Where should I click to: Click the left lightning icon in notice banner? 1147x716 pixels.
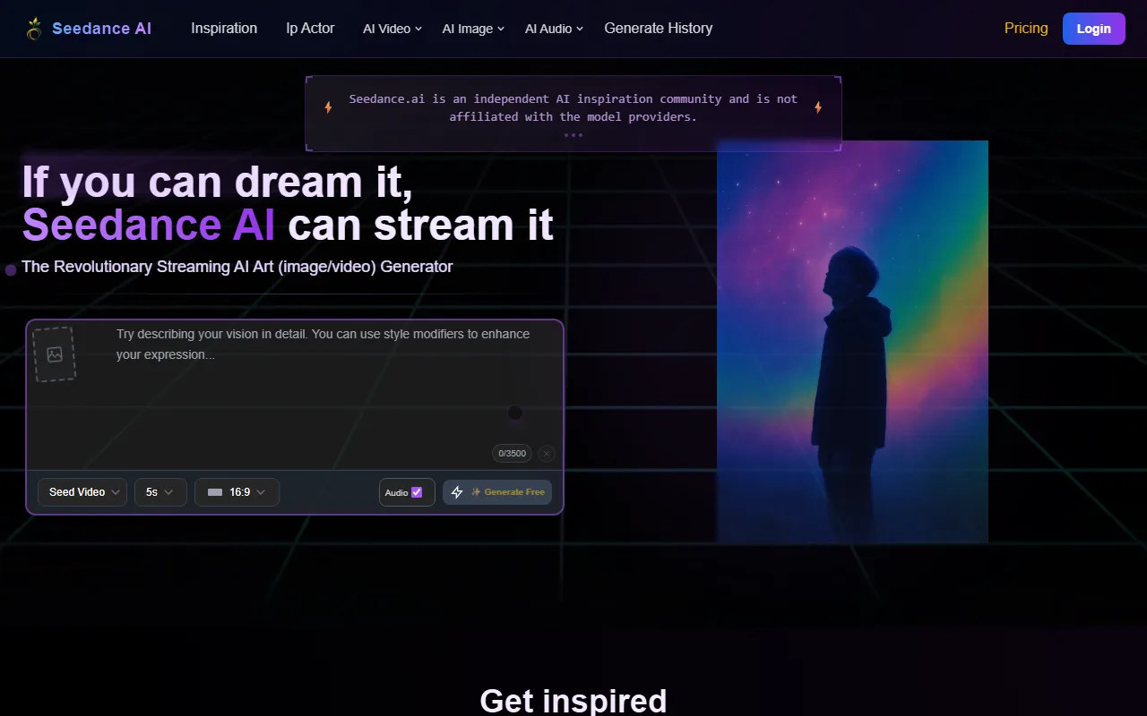[x=328, y=107]
